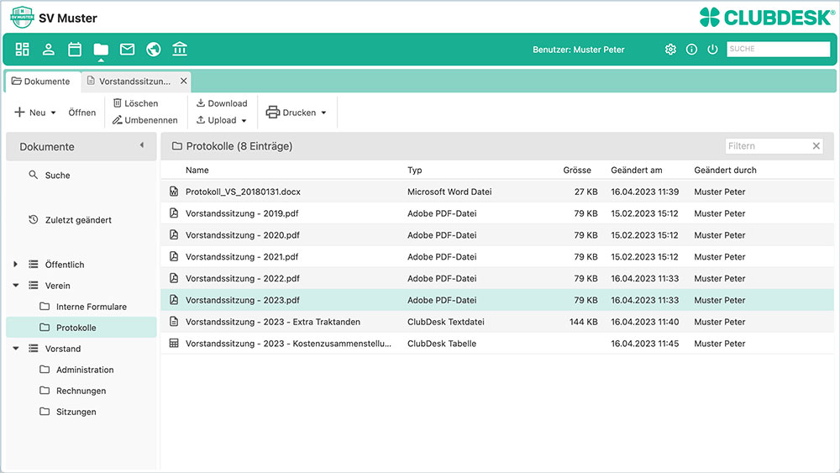Screen dimensions: 840x473
Task: Click the table icon of Kostenzusammenstellung row
Action: click(x=174, y=344)
